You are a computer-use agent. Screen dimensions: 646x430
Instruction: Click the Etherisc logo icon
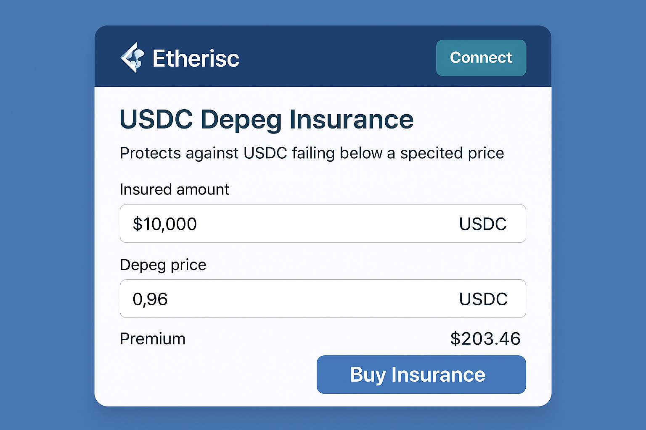click(132, 58)
